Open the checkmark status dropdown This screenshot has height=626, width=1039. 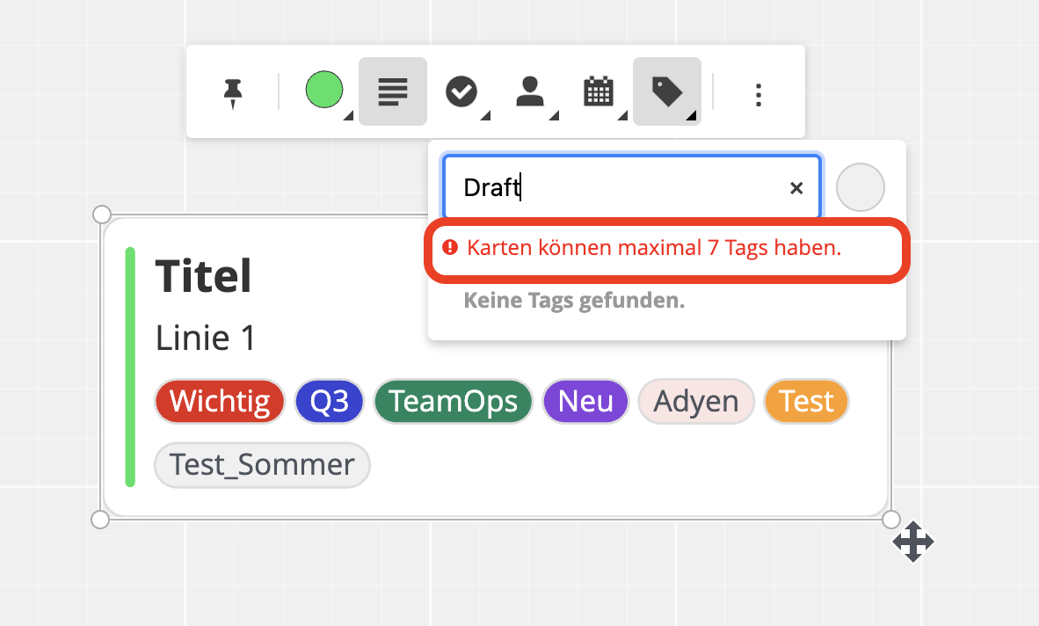[x=461, y=91]
